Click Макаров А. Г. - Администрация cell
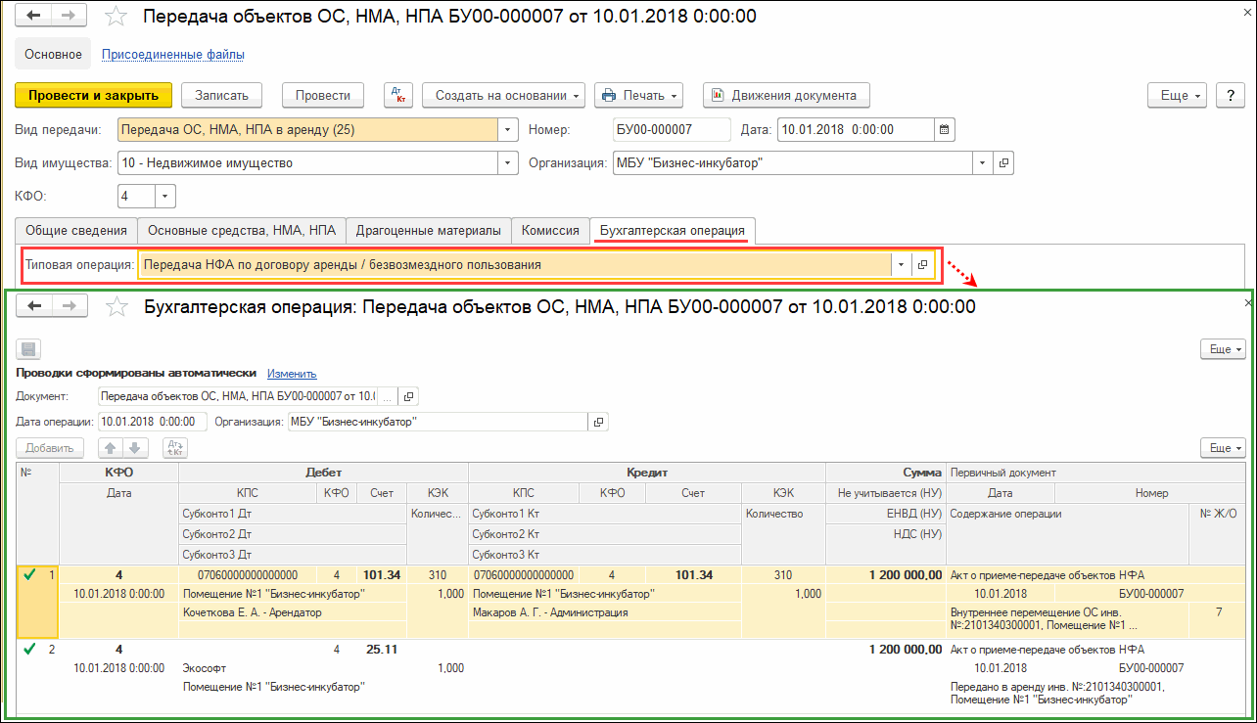The image size is (1257, 723). click(x=605, y=612)
